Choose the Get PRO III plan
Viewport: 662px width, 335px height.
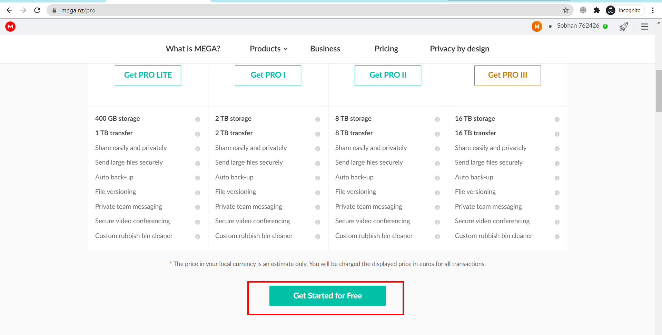coord(507,75)
